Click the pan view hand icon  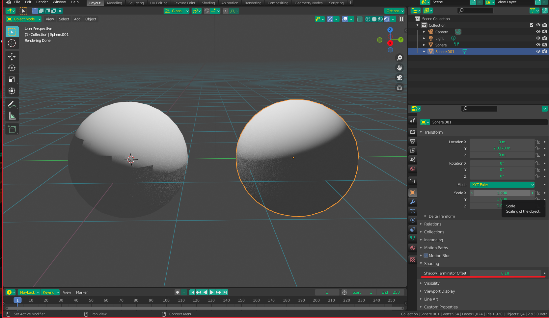pyautogui.click(x=399, y=68)
